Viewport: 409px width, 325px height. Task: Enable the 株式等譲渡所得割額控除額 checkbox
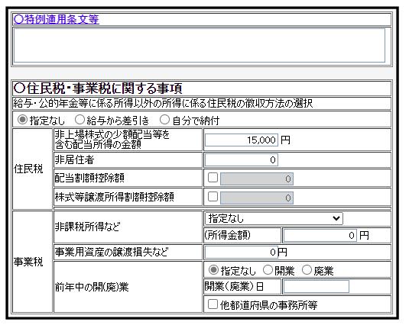point(213,197)
